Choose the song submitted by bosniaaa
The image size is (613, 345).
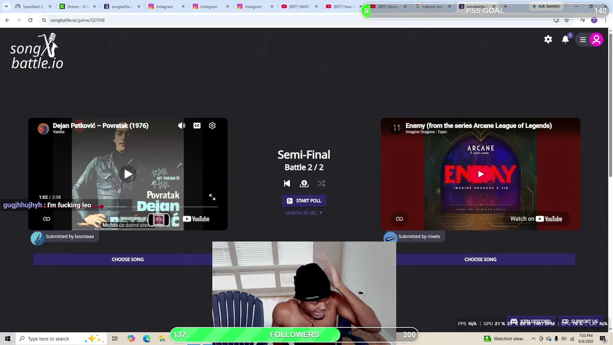click(128, 259)
